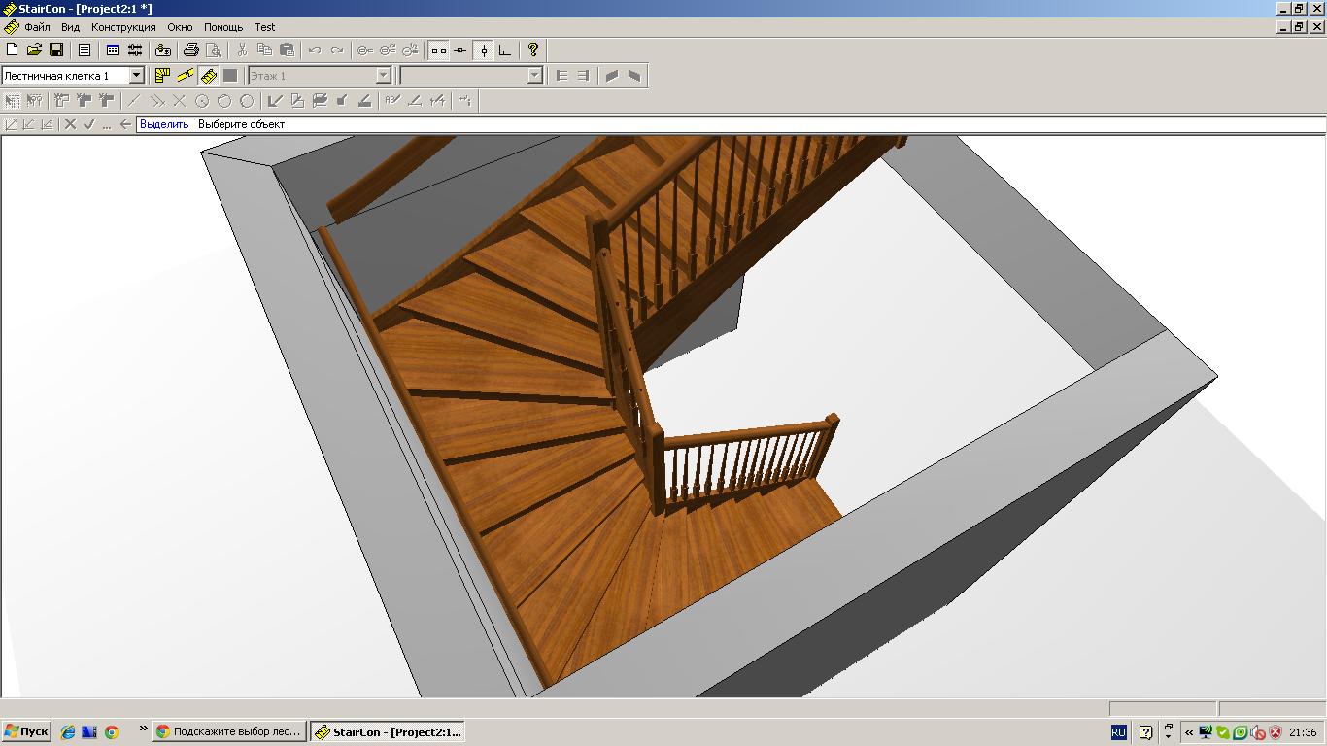
Task: Click the New document icon
Action: [x=13, y=50]
